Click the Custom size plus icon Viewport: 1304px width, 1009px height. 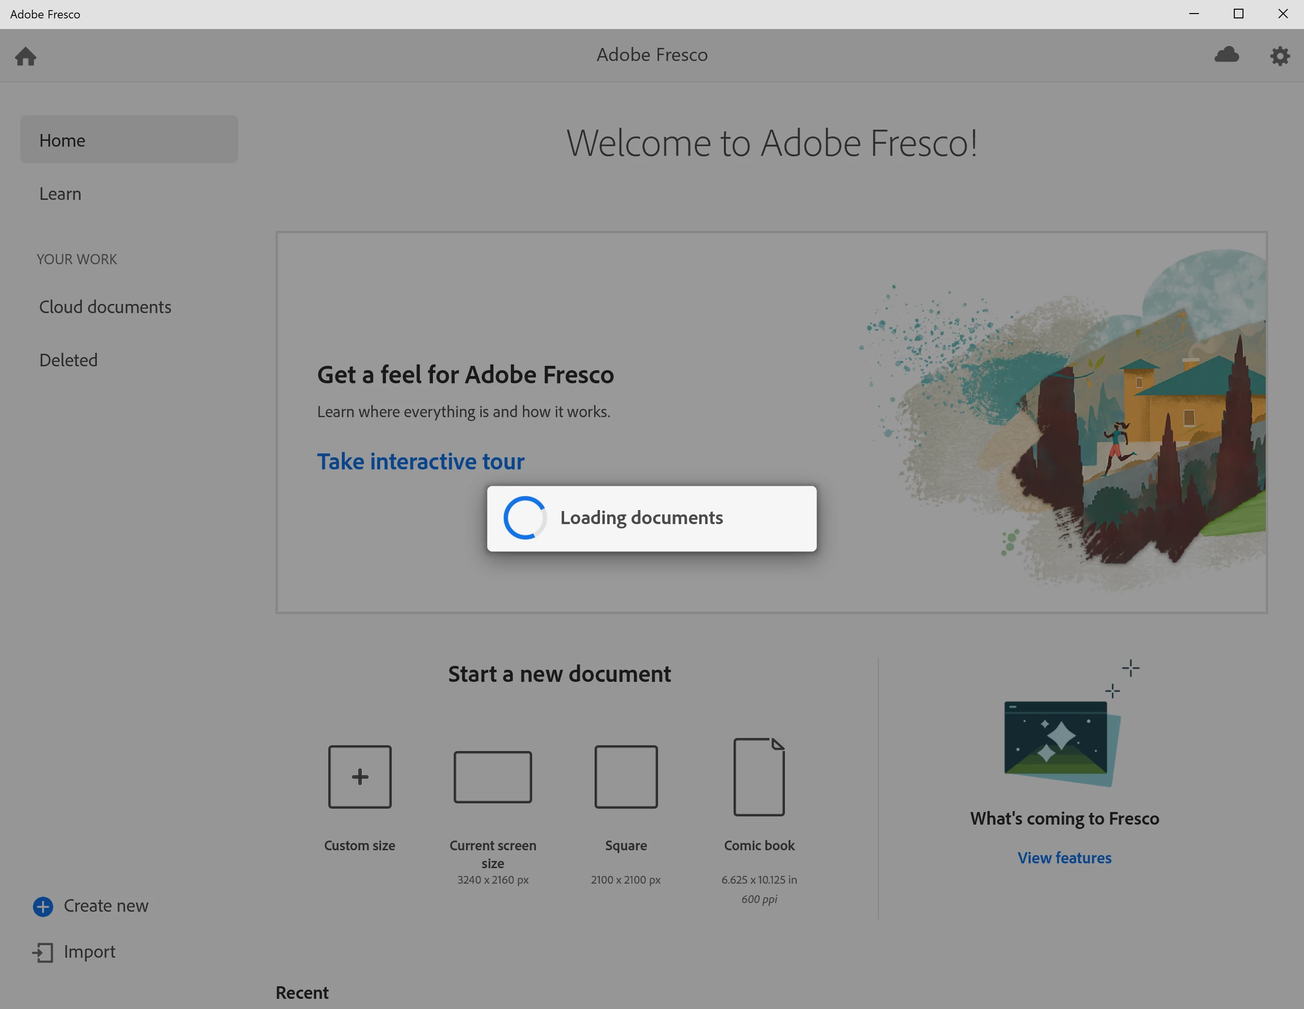click(359, 776)
